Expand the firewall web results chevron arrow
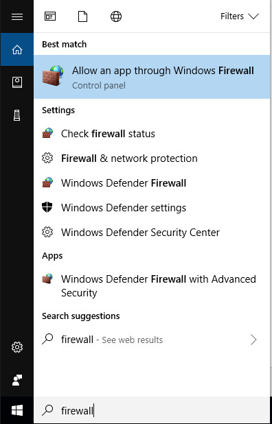The height and width of the screenshot is (424, 272). [253, 340]
